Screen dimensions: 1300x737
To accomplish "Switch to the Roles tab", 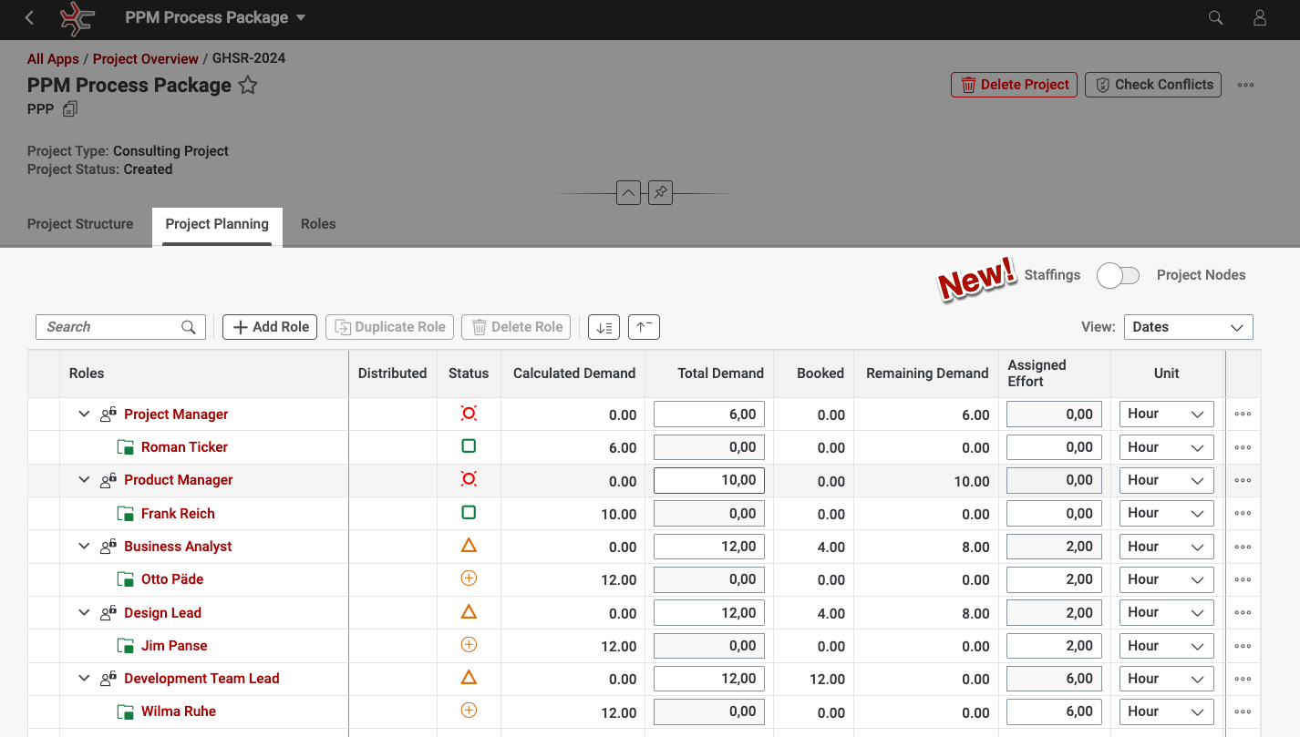I will click(318, 224).
